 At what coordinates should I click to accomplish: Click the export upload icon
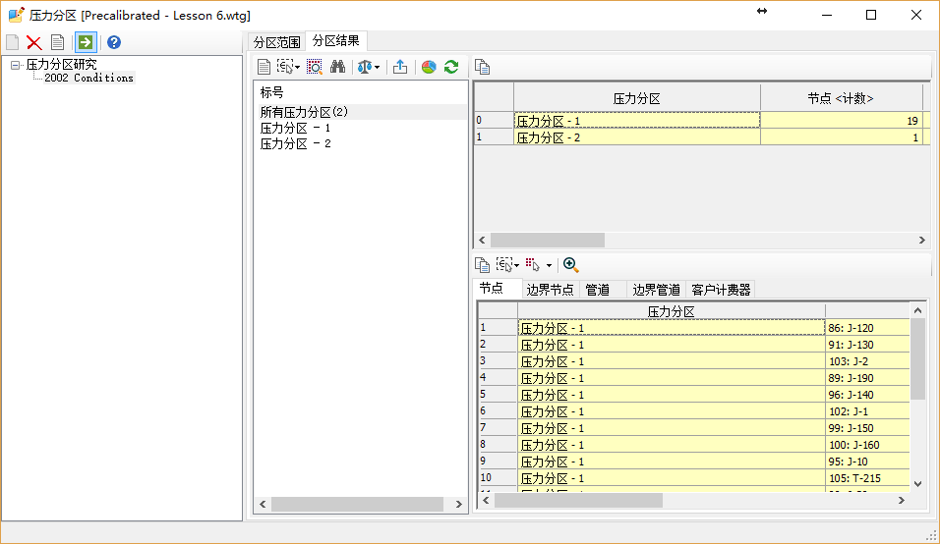400,67
